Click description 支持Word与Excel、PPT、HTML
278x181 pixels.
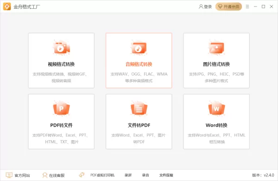(216, 135)
